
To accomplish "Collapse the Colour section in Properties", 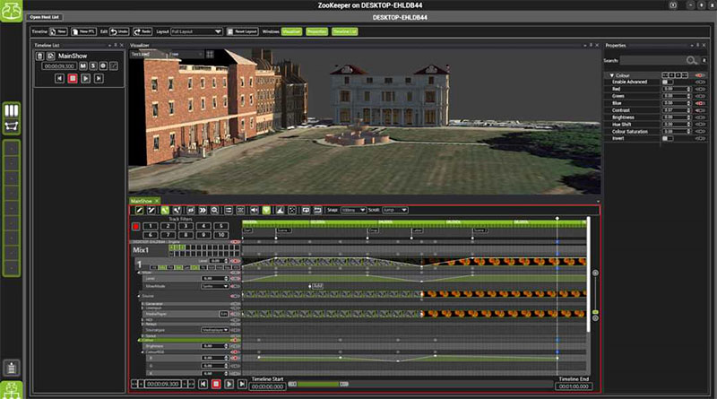I will click(x=610, y=74).
